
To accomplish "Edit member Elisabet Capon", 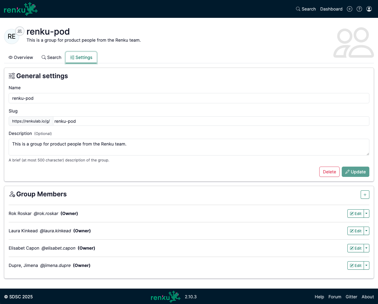I will click(356, 248).
